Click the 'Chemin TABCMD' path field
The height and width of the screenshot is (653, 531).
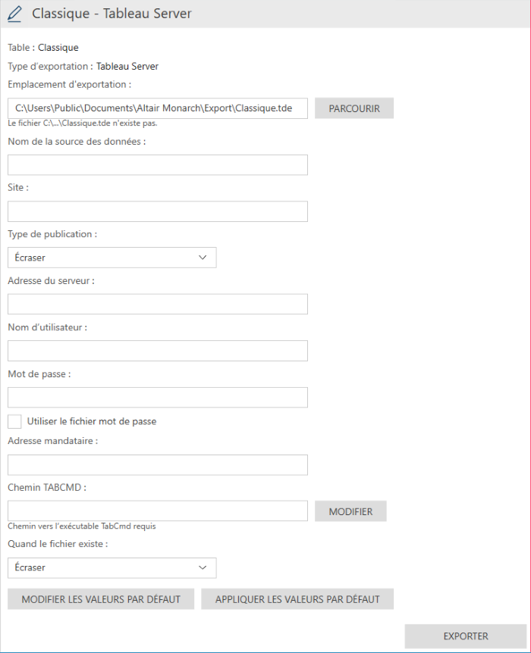click(x=157, y=511)
